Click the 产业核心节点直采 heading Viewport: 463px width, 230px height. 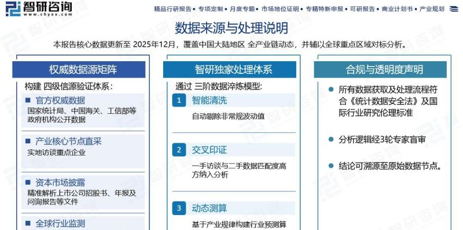coord(68,141)
